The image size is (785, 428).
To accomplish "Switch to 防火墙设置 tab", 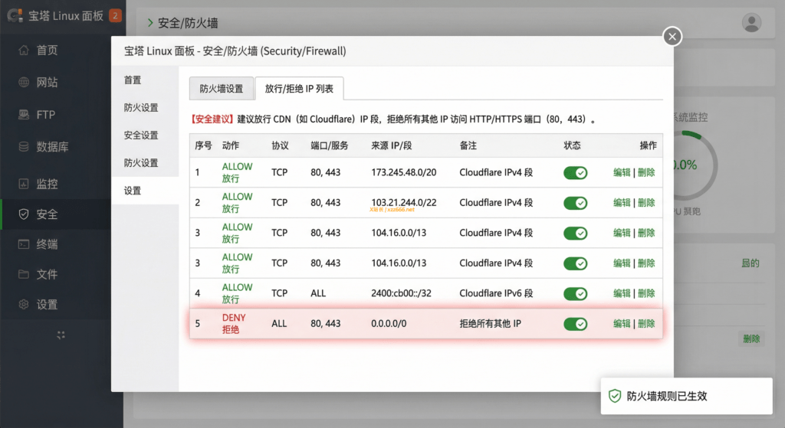I will point(222,89).
